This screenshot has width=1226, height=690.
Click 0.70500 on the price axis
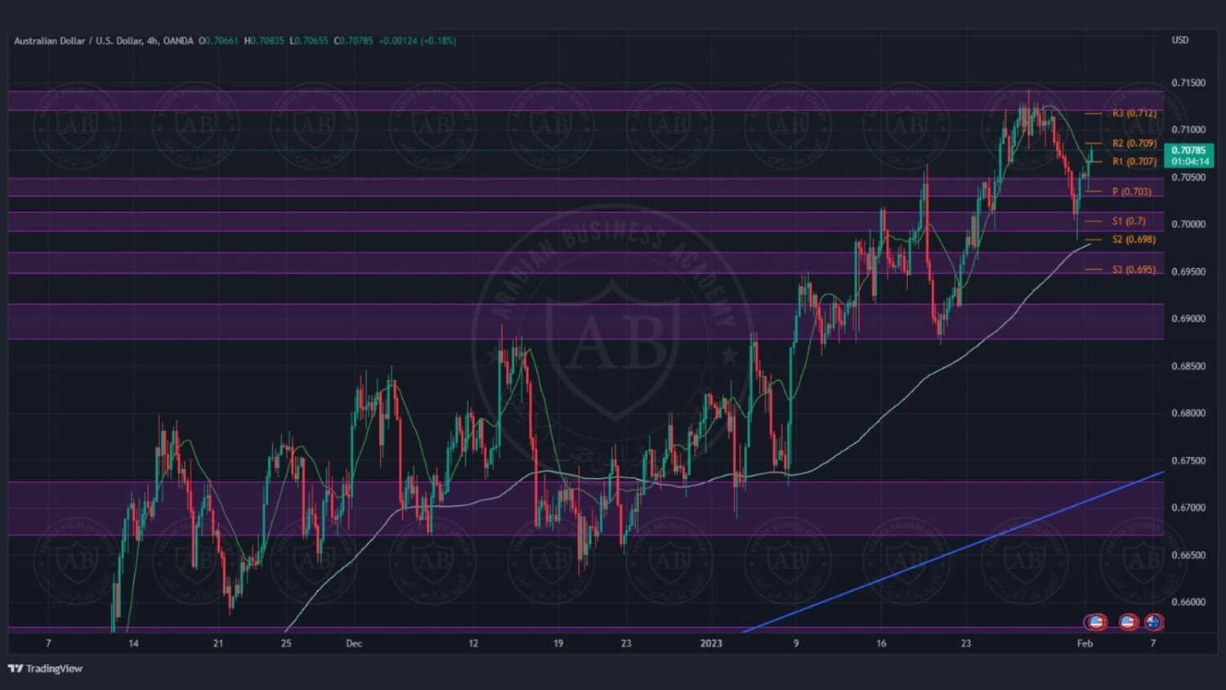point(1188,177)
